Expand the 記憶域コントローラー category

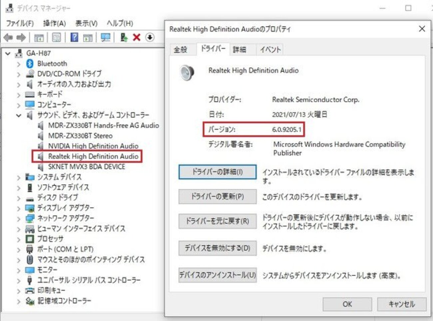pyautogui.click(x=19, y=301)
